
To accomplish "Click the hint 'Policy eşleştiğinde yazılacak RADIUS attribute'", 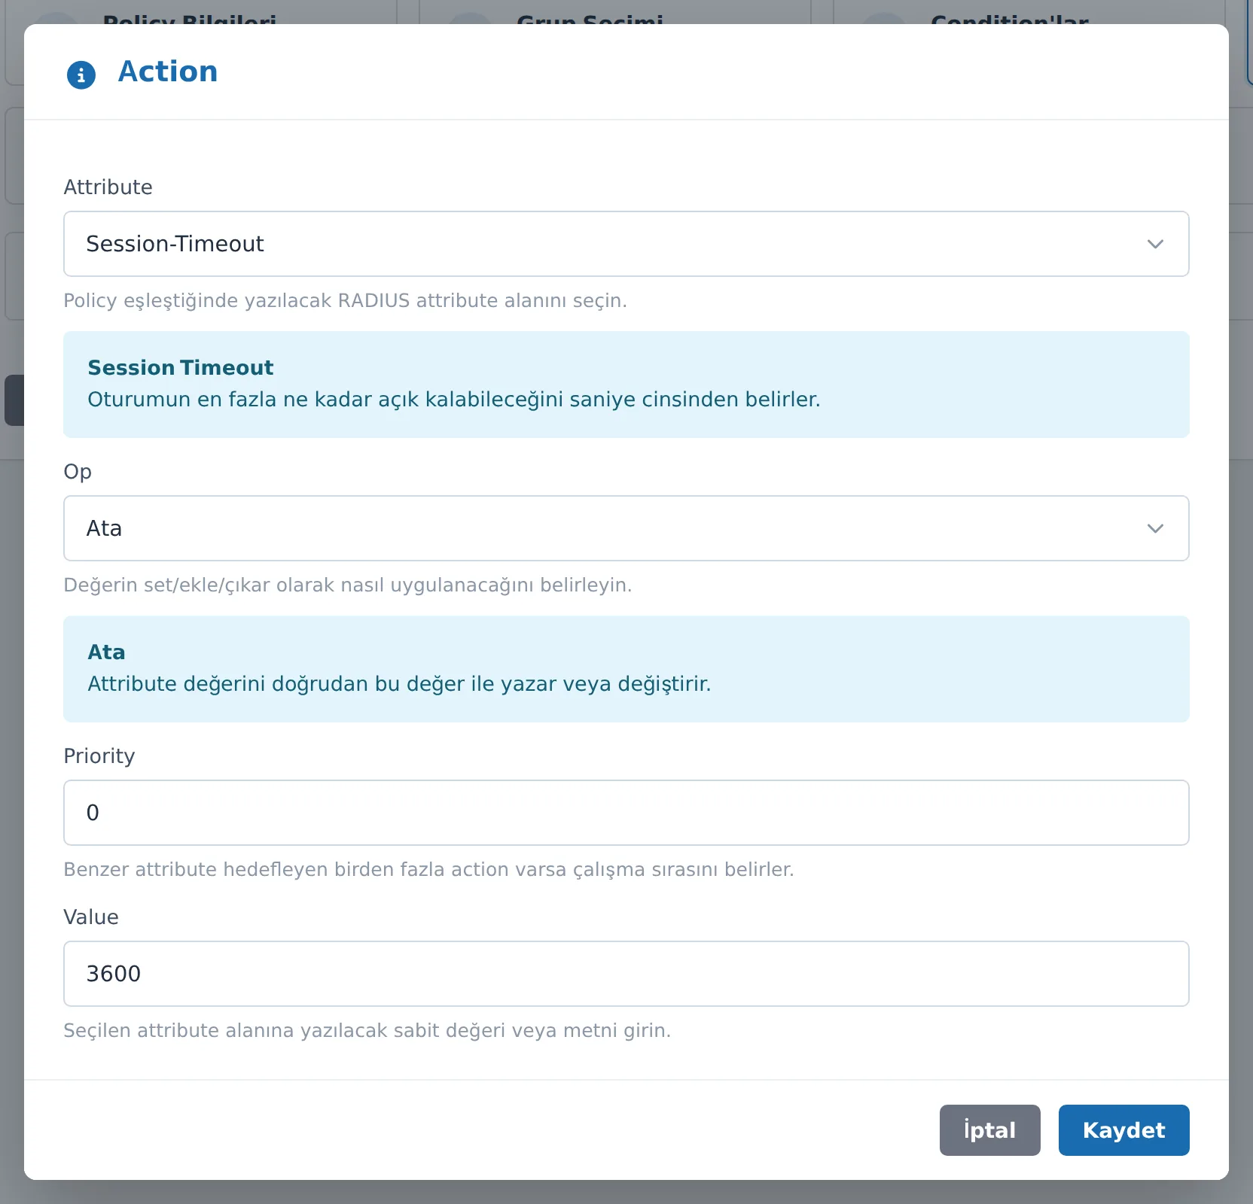I will (281, 300).
